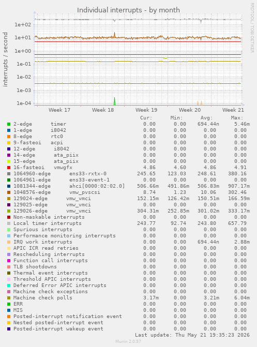The image size is (257, 347).
Task: Click the Max column header
Action: [237, 118]
